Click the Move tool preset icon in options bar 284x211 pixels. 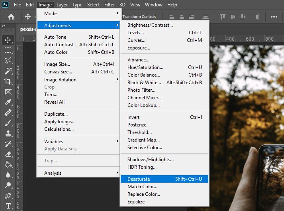pyautogui.click(x=27, y=17)
